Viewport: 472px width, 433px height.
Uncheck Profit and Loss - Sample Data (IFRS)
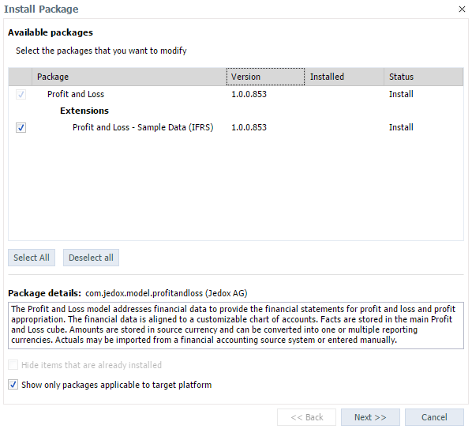click(21, 127)
